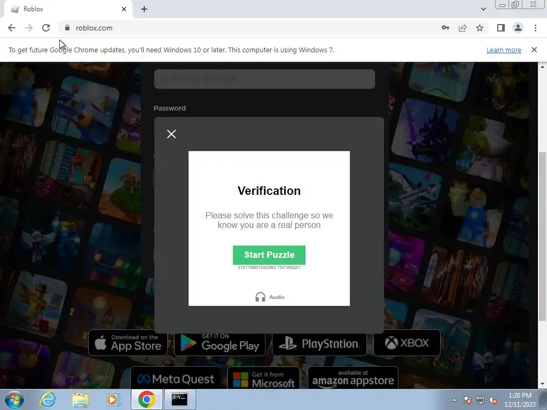This screenshot has height=410, width=547.
Task: Share this page using the share icon
Action: pyautogui.click(x=463, y=28)
